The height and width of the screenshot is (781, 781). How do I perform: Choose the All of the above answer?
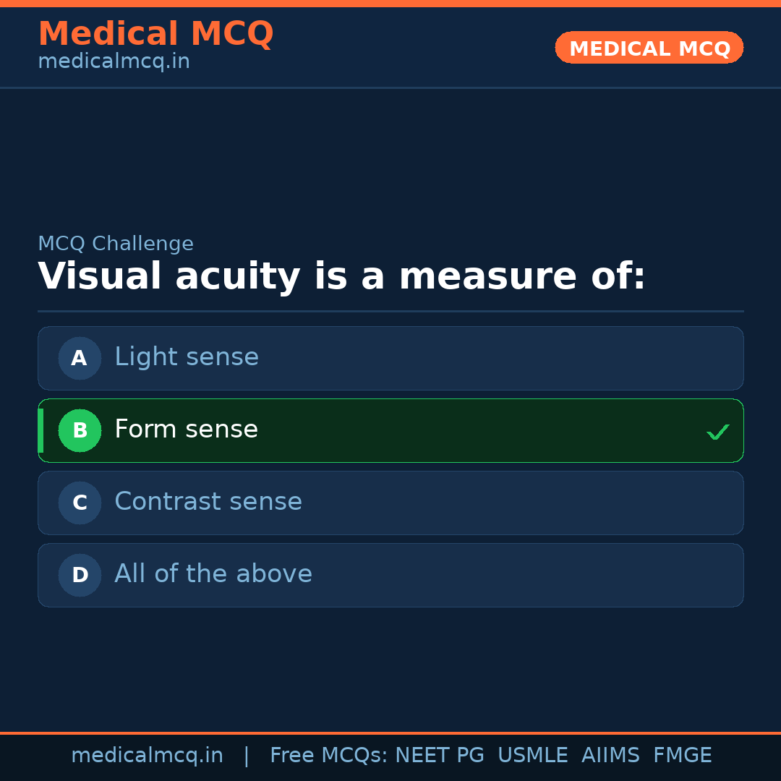213,574
